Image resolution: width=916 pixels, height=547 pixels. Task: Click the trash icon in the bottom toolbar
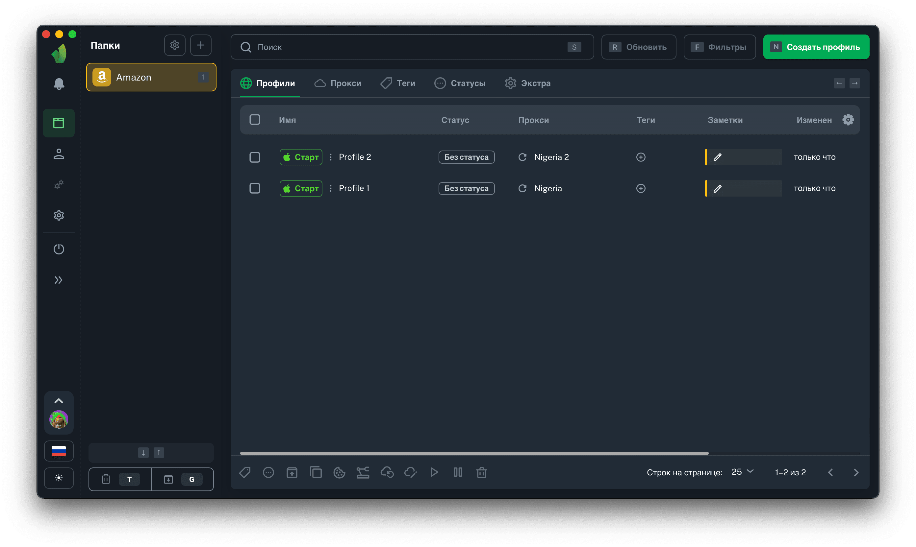481,472
